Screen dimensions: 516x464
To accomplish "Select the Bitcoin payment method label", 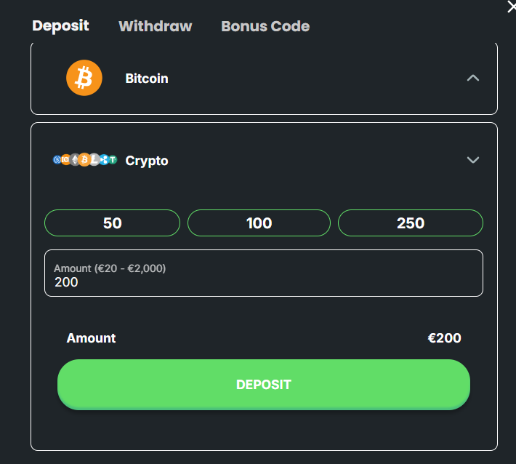I will (147, 79).
